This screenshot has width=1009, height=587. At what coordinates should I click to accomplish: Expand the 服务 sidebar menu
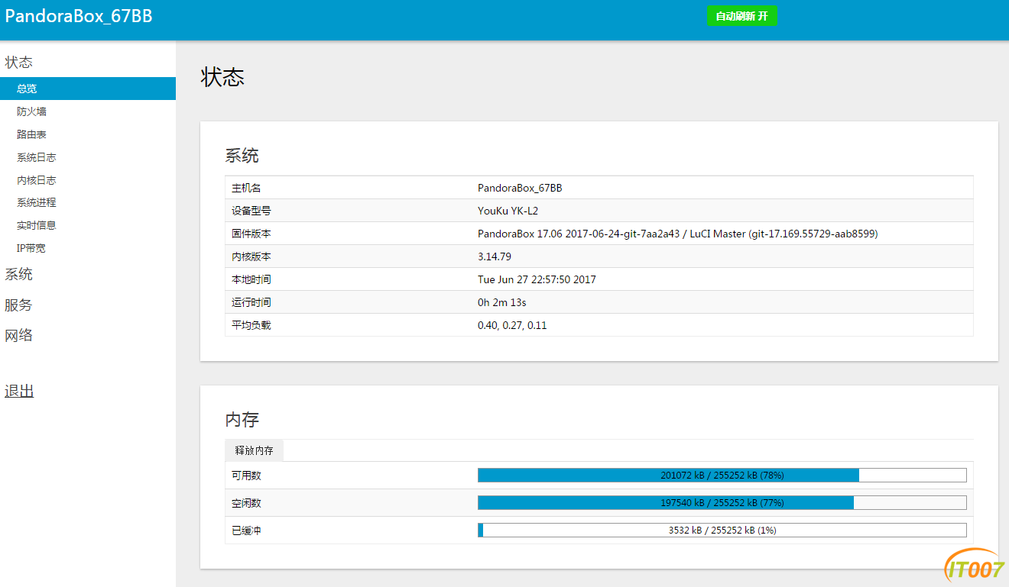pos(19,305)
